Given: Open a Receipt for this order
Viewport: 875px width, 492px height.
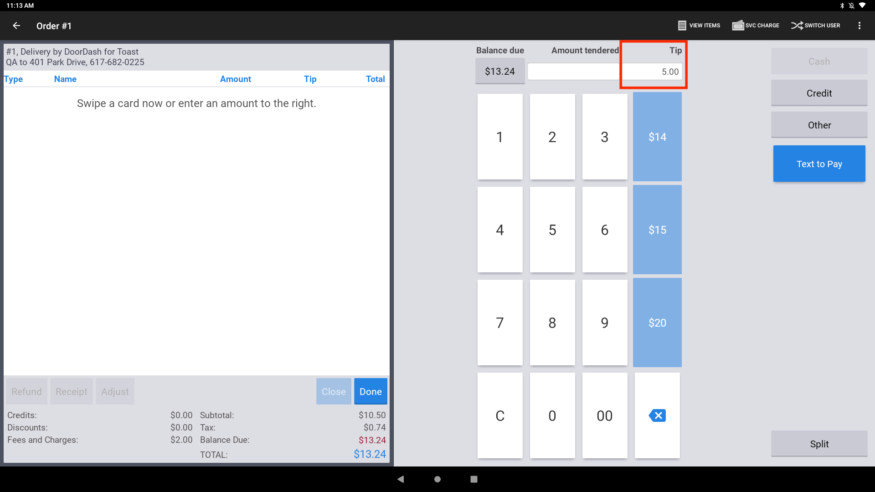Looking at the screenshot, I should [71, 391].
